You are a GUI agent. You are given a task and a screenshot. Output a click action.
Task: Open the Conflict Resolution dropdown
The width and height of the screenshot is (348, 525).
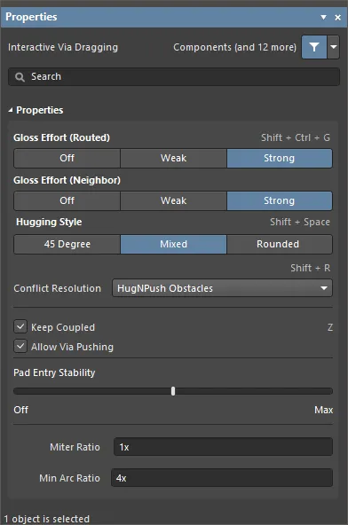pyautogui.click(x=222, y=288)
